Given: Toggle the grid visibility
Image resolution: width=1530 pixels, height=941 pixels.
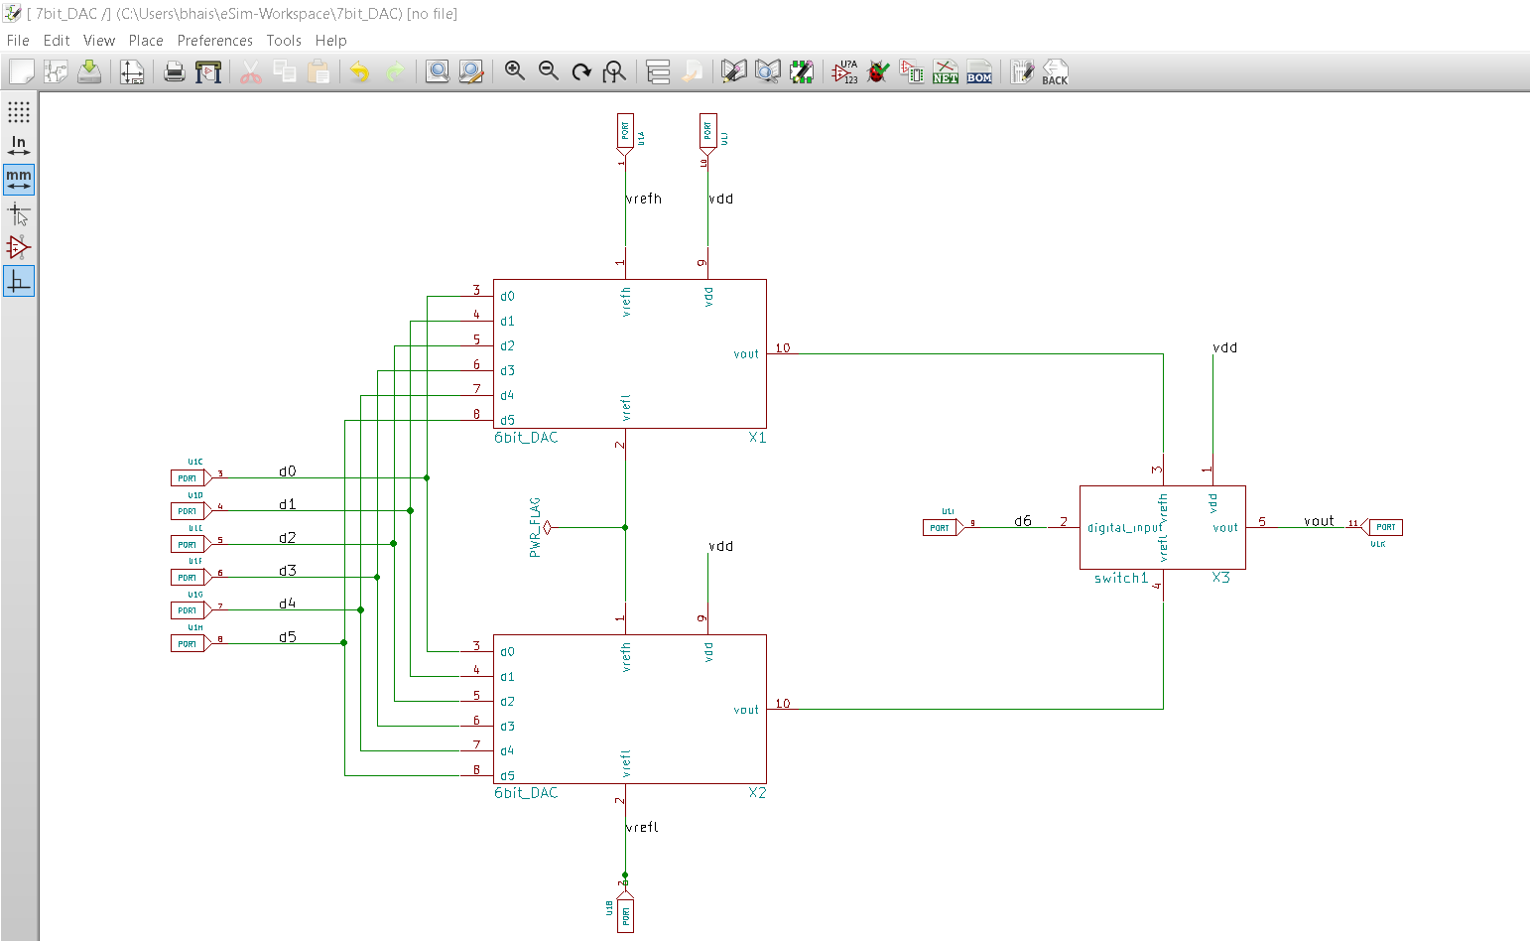Looking at the screenshot, I should [18, 112].
